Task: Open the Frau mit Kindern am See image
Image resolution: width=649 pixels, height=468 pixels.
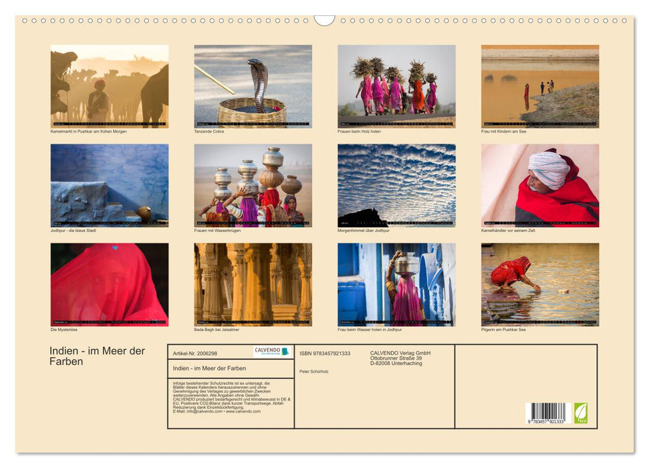Action: pyautogui.click(x=540, y=86)
